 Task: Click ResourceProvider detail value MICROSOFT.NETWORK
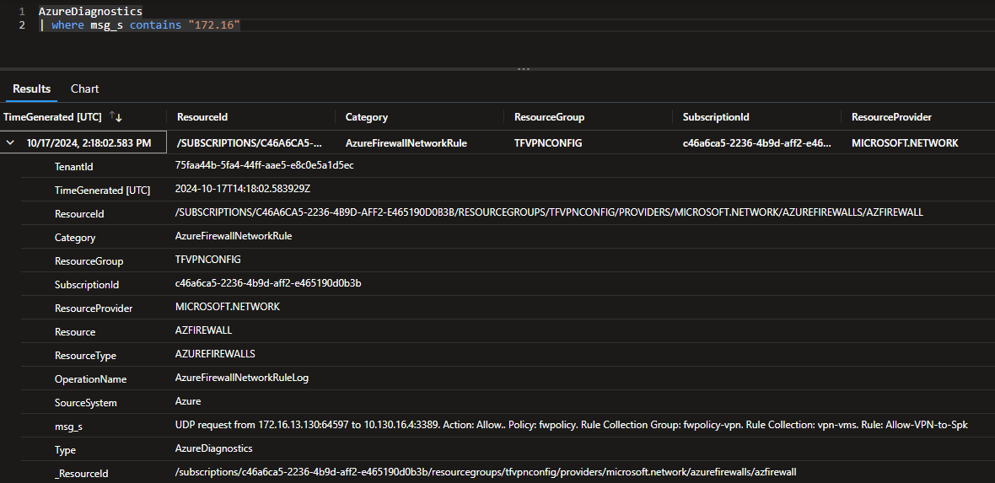pyautogui.click(x=227, y=307)
